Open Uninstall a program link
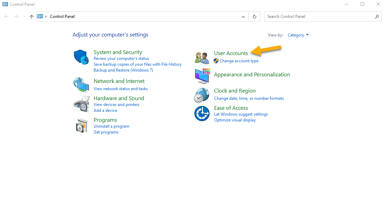The width and height of the screenshot is (384, 214). [111, 126]
